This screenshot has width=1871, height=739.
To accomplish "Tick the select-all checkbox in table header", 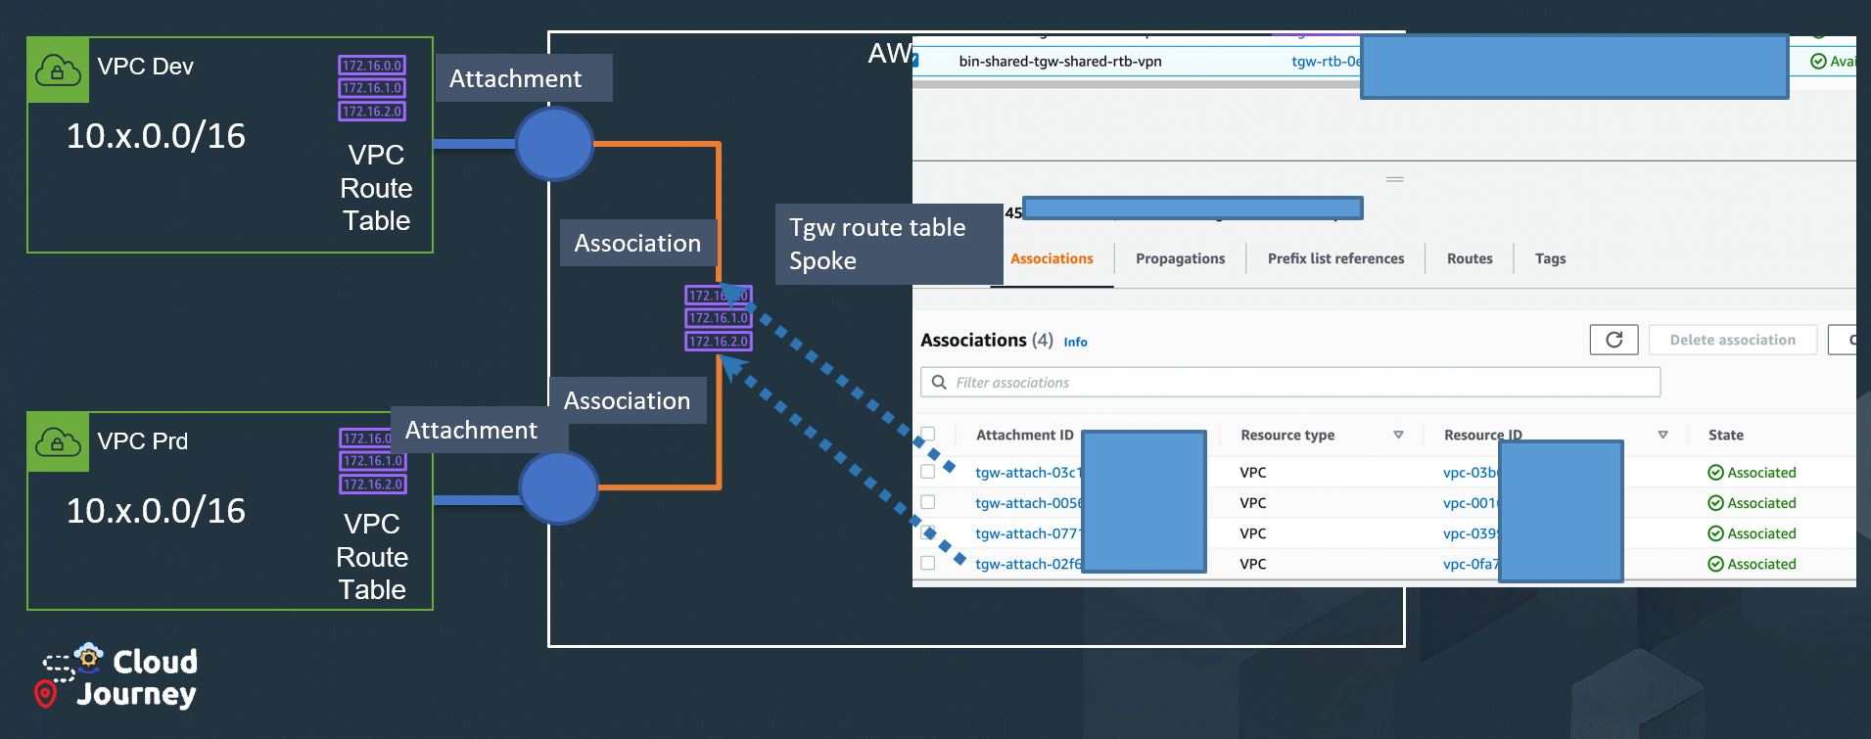I will pos(928,434).
